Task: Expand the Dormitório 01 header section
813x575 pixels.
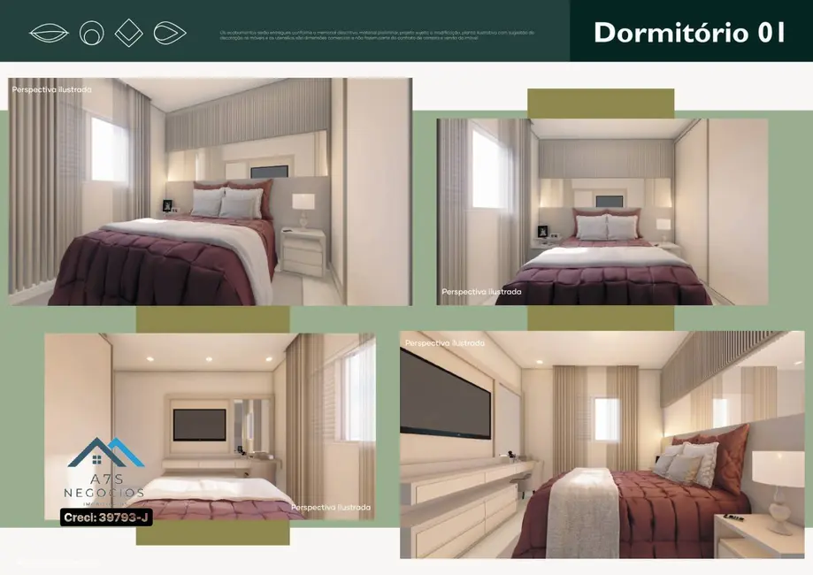Action: tap(689, 32)
